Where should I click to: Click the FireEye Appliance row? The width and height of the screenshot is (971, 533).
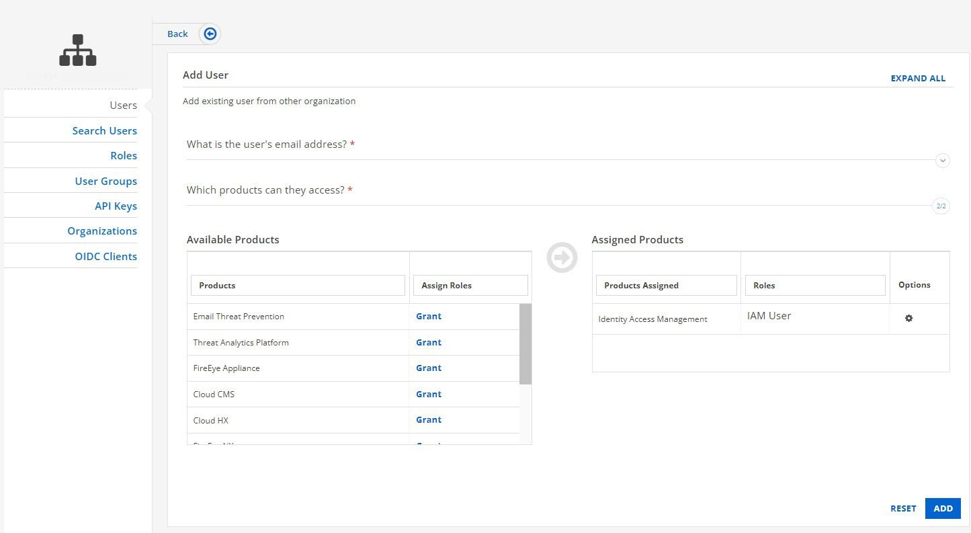353,368
